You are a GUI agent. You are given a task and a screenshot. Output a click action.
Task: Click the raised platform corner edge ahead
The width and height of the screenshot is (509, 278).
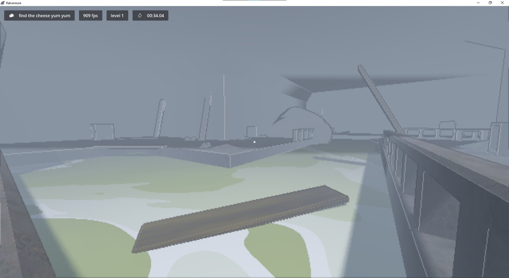coord(230,158)
